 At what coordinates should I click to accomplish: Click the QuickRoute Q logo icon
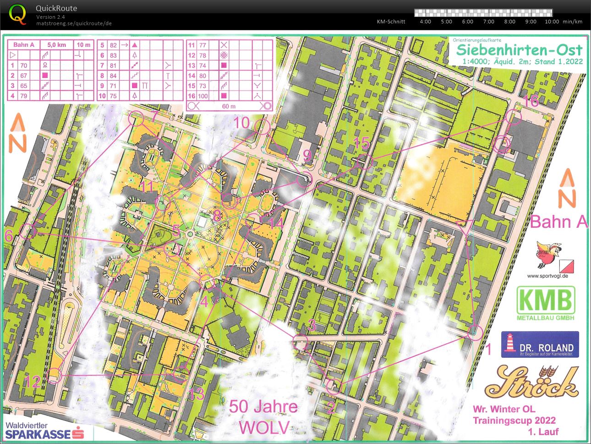(17, 14)
